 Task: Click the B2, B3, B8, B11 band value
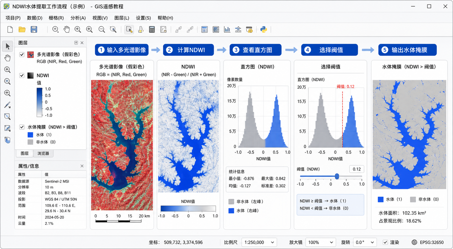58,193
